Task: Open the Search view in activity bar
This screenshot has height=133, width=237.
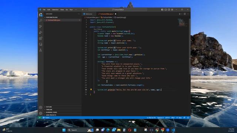Action: [x=40, y=21]
